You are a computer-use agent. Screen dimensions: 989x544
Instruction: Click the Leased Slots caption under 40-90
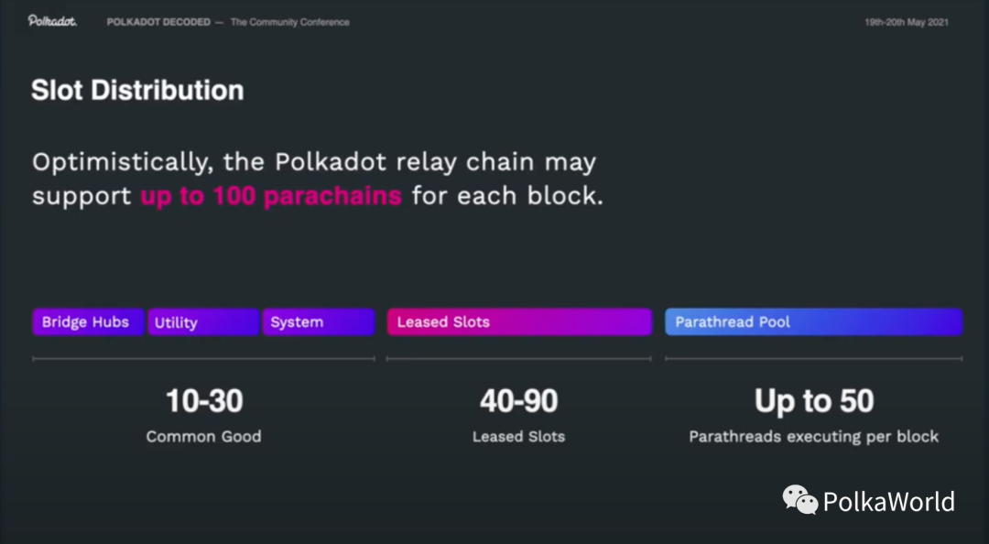point(518,437)
